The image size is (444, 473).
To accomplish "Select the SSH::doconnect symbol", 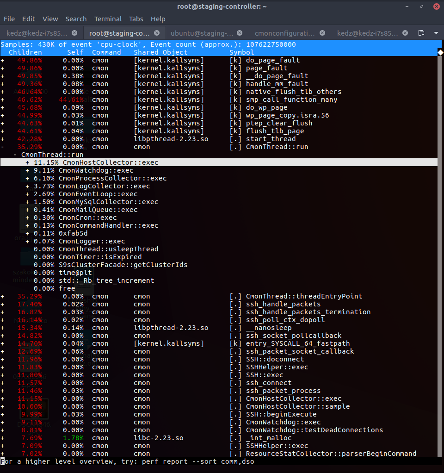I will coord(275,359).
